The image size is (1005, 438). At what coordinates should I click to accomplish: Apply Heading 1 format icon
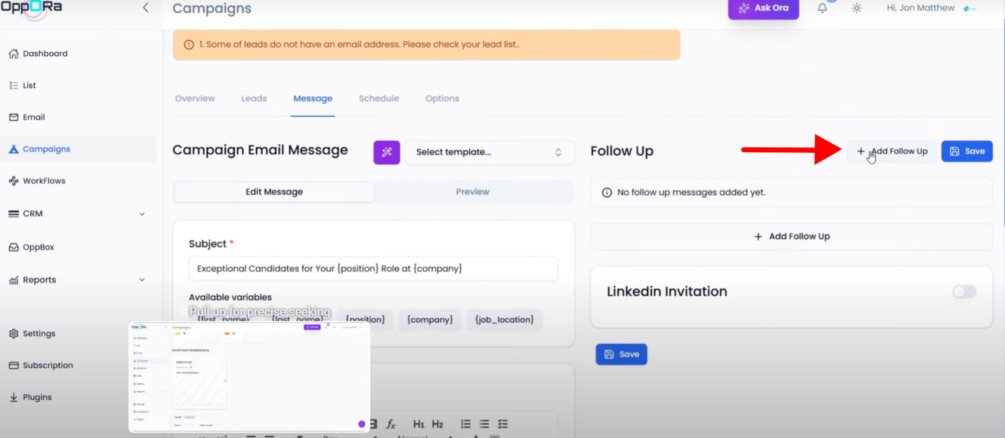pyautogui.click(x=419, y=424)
